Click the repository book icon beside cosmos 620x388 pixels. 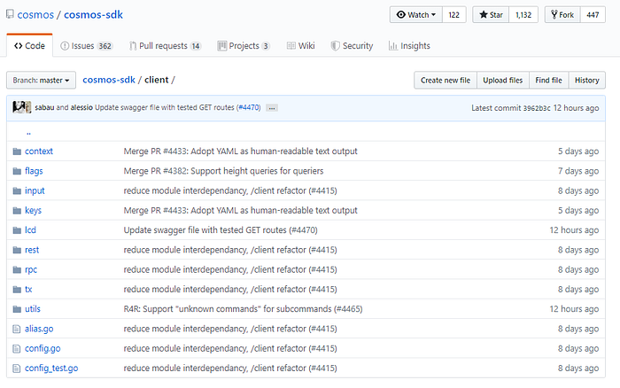[10, 15]
